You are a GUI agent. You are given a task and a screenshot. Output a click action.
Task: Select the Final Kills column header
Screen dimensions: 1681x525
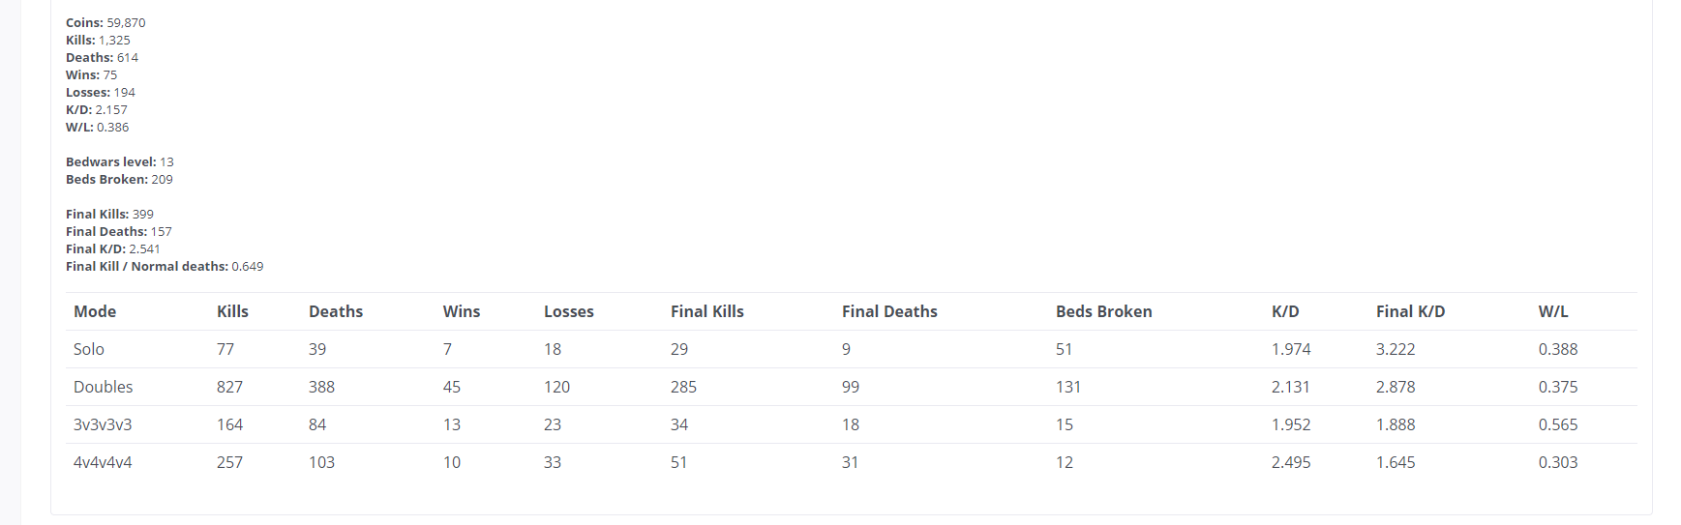tap(707, 311)
